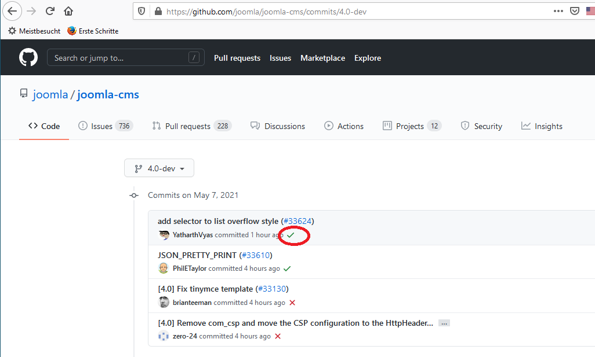The width and height of the screenshot is (595, 357).
Task: Click PhilETaylor avatar image
Action: tap(164, 268)
